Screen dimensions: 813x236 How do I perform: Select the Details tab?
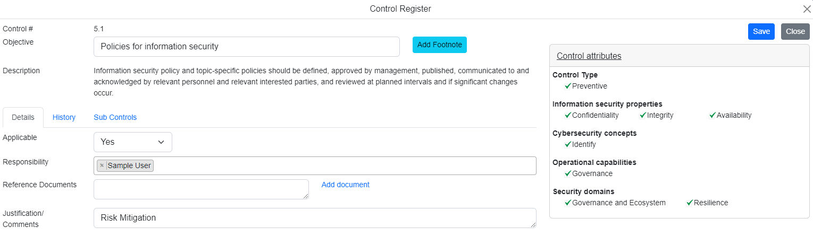(23, 117)
